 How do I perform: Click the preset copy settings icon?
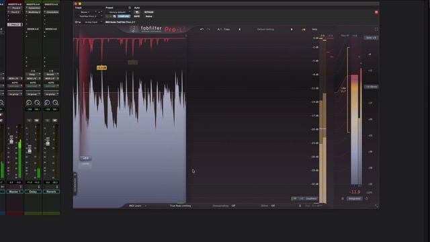click(x=114, y=16)
